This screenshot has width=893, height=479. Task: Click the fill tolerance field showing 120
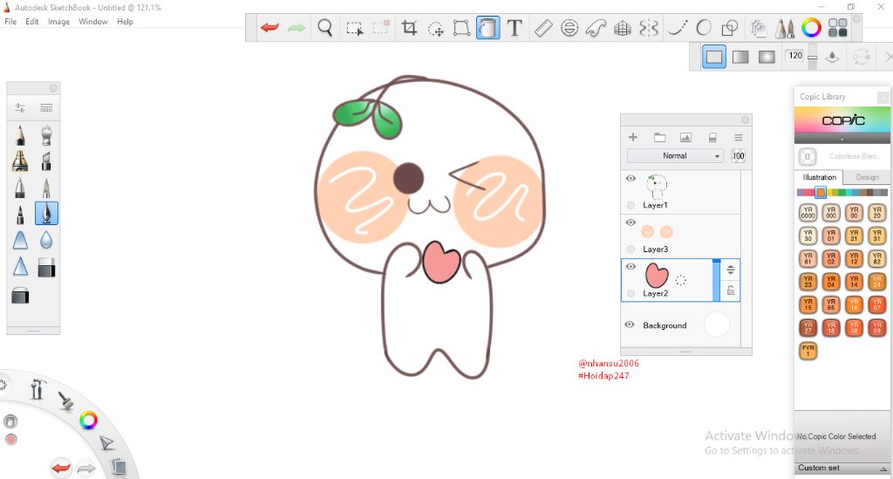point(795,56)
